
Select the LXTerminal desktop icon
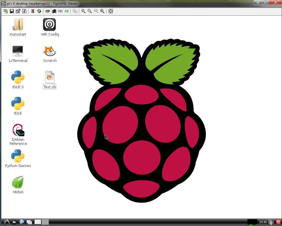tap(18, 51)
